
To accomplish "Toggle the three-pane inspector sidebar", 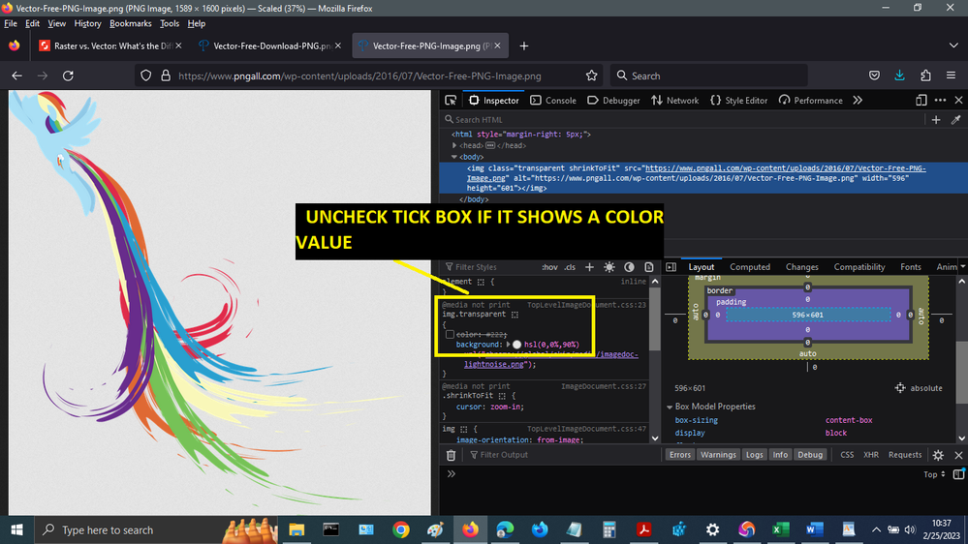I will [x=671, y=267].
